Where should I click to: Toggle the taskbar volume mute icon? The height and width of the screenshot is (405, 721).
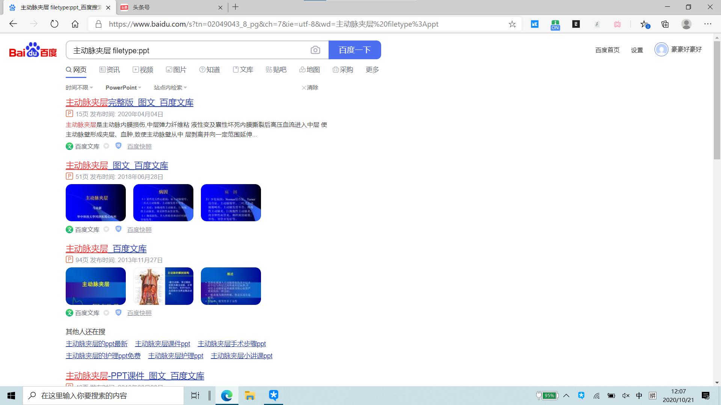point(626,396)
